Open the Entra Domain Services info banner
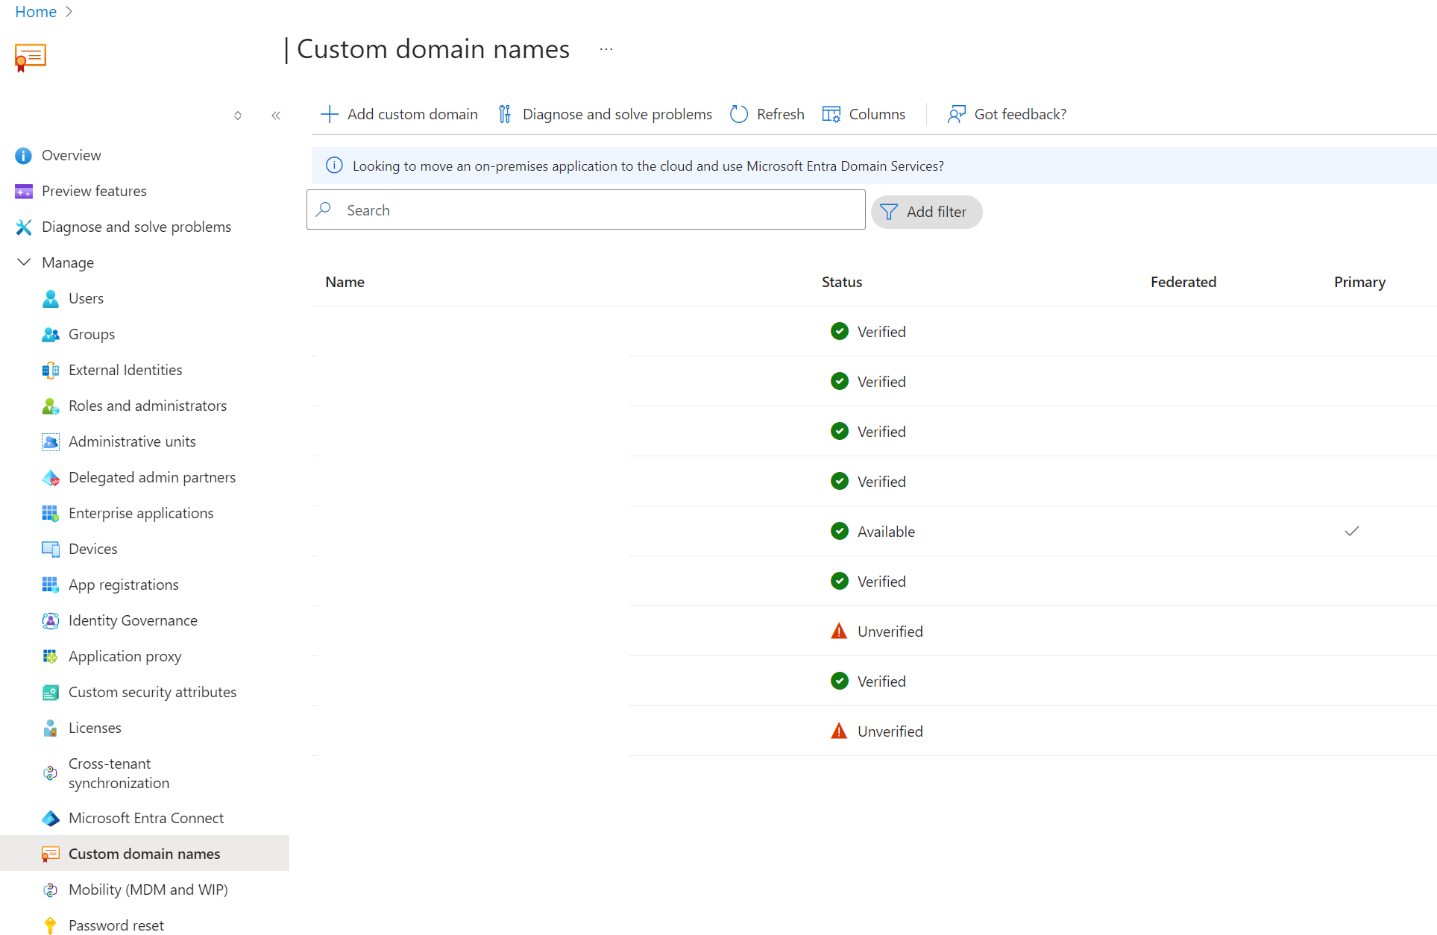This screenshot has height=935, width=1437. [x=874, y=166]
